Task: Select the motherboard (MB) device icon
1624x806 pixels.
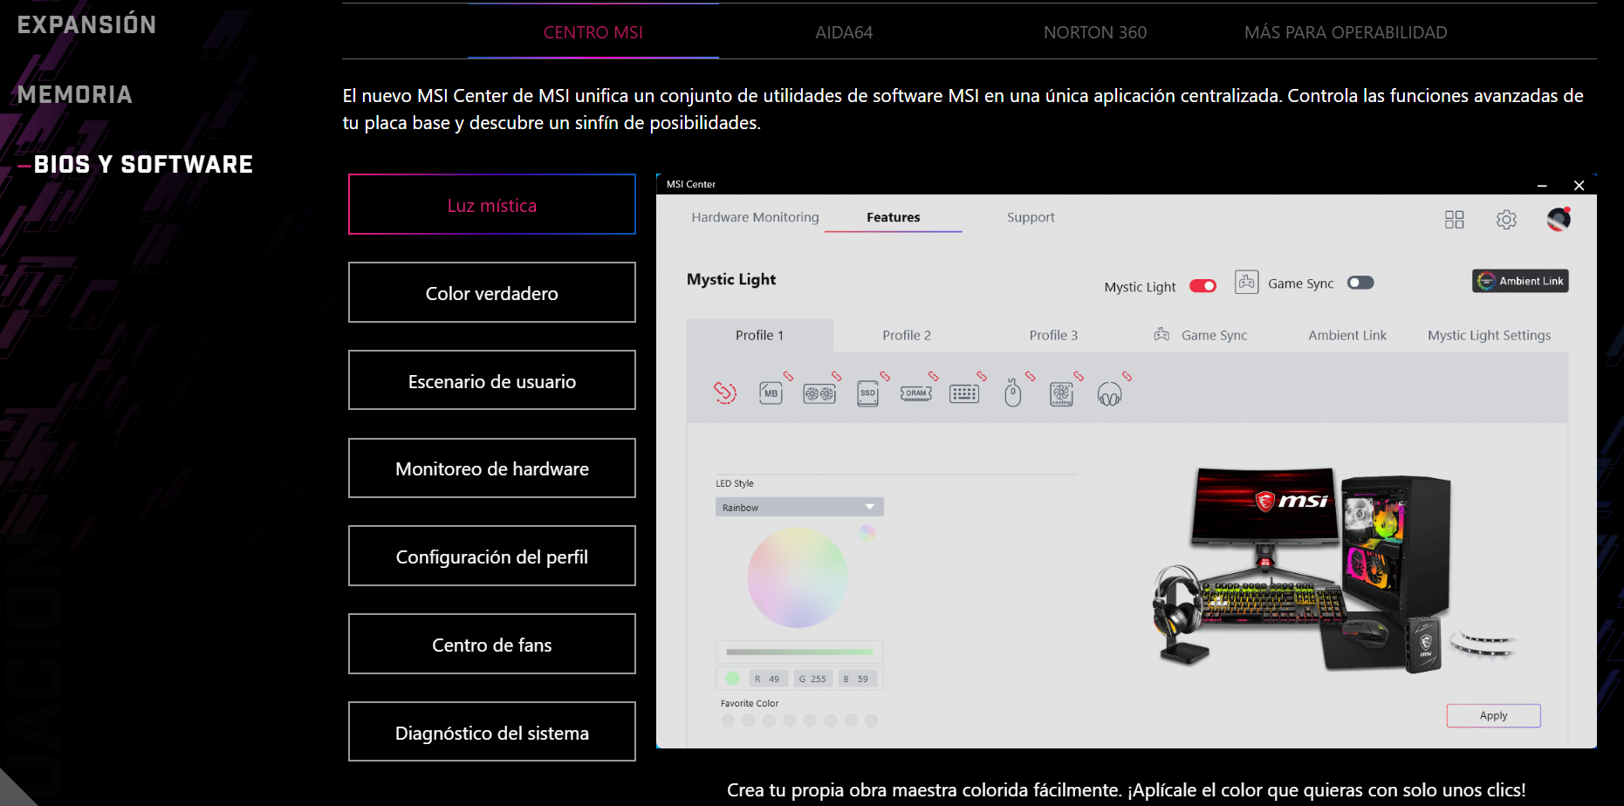Action: tap(771, 393)
